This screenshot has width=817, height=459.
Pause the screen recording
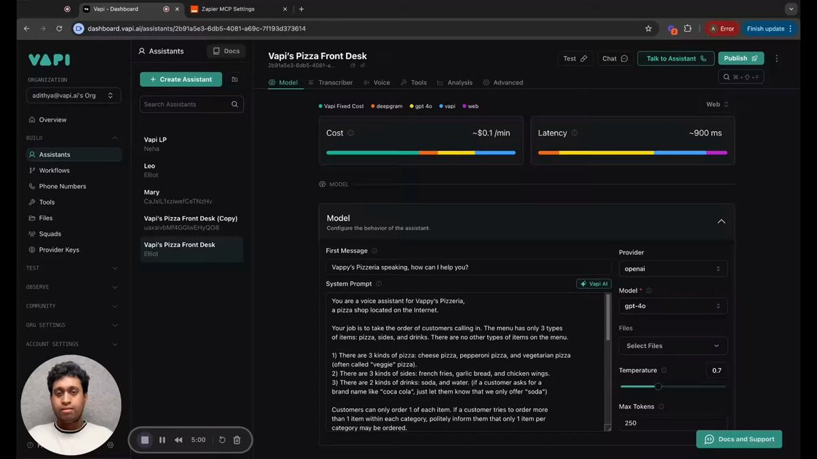(x=162, y=440)
